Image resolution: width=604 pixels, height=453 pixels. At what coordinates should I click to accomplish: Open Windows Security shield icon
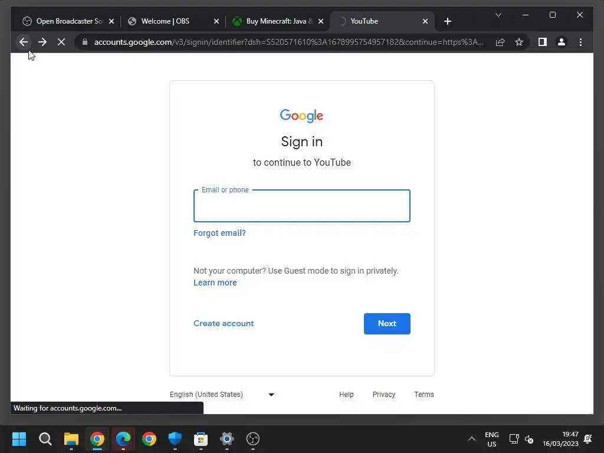(x=175, y=439)
